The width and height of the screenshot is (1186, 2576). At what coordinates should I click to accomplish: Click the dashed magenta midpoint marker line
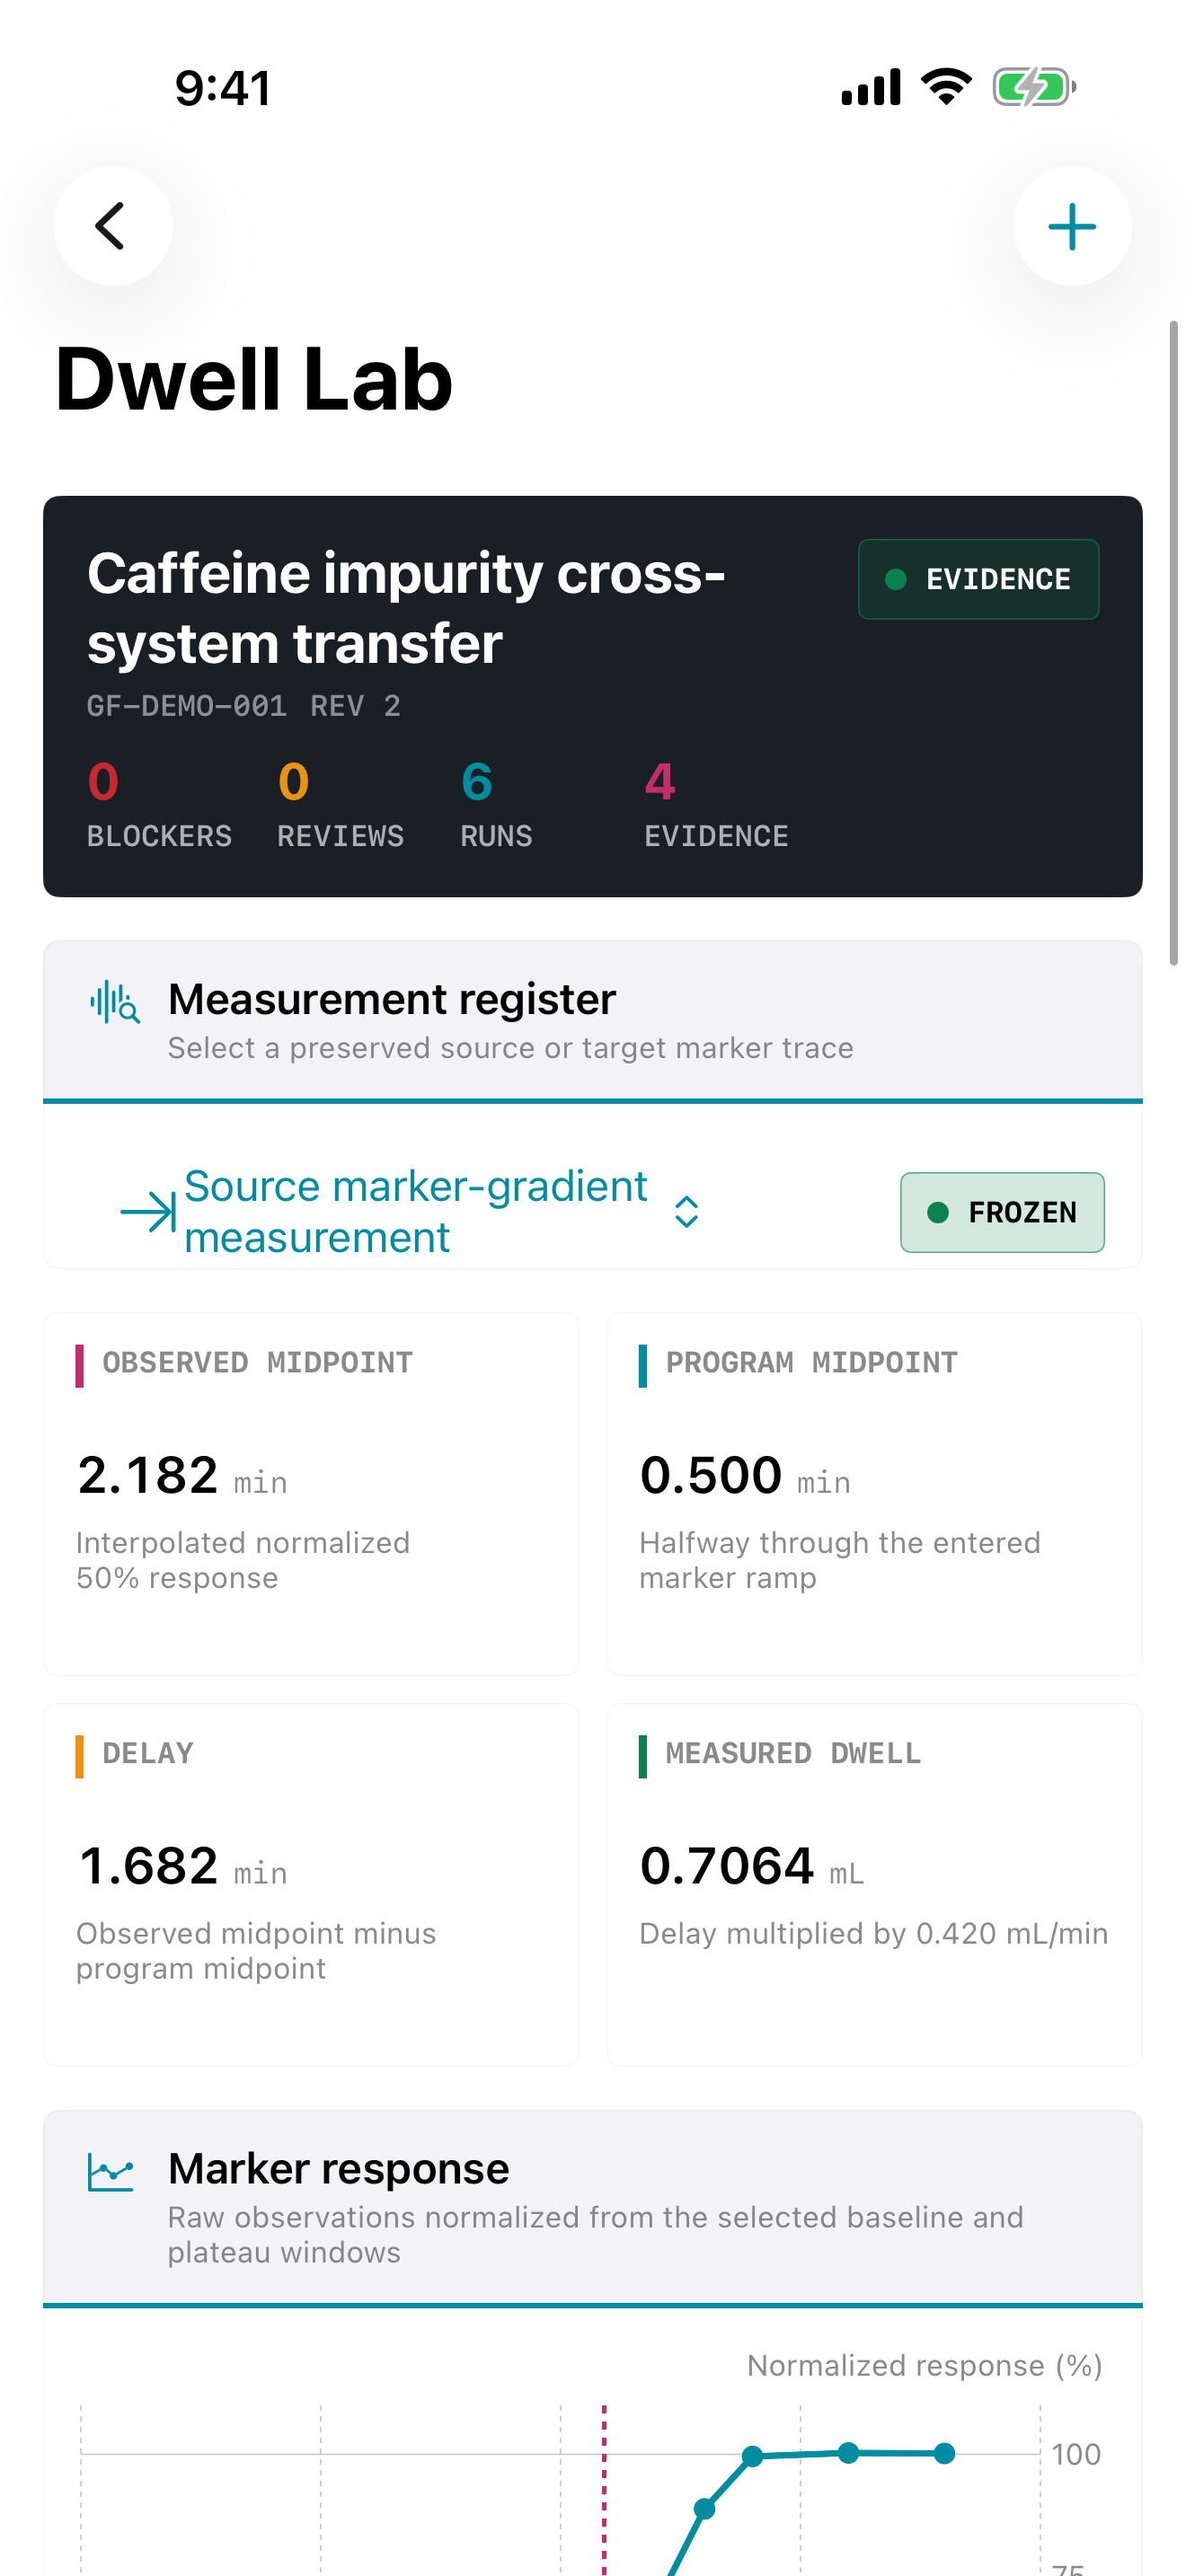[604, 2490]
